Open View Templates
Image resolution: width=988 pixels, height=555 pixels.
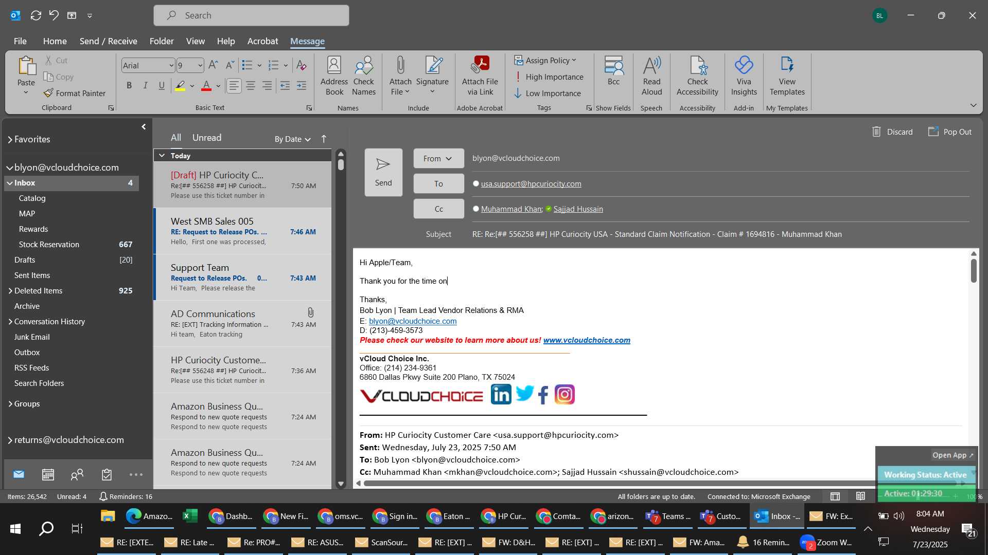787,76
